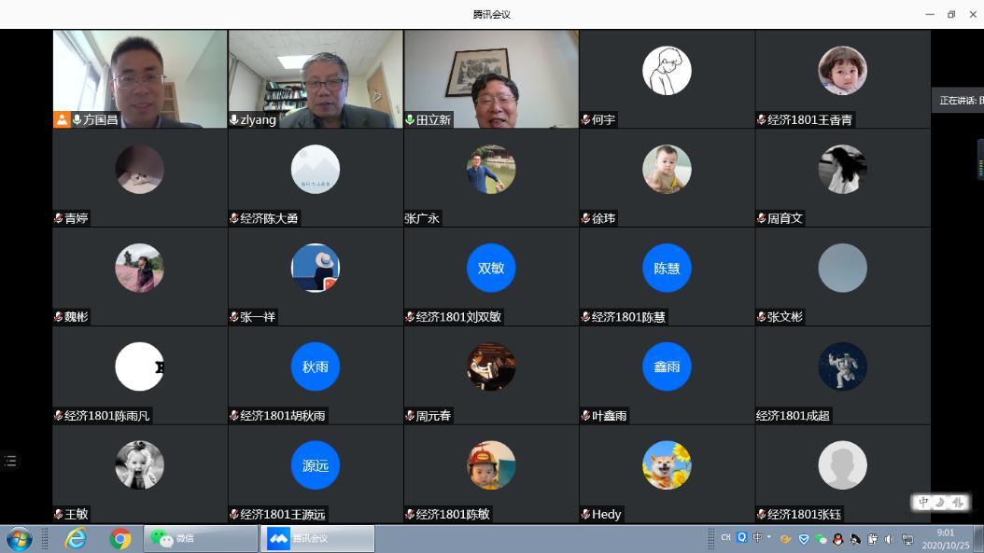Viewport: 984px width, 553px height.
Task: Open the network icon in system tray
Action: pos(907,539)
